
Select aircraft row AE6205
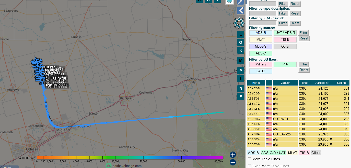298,93
